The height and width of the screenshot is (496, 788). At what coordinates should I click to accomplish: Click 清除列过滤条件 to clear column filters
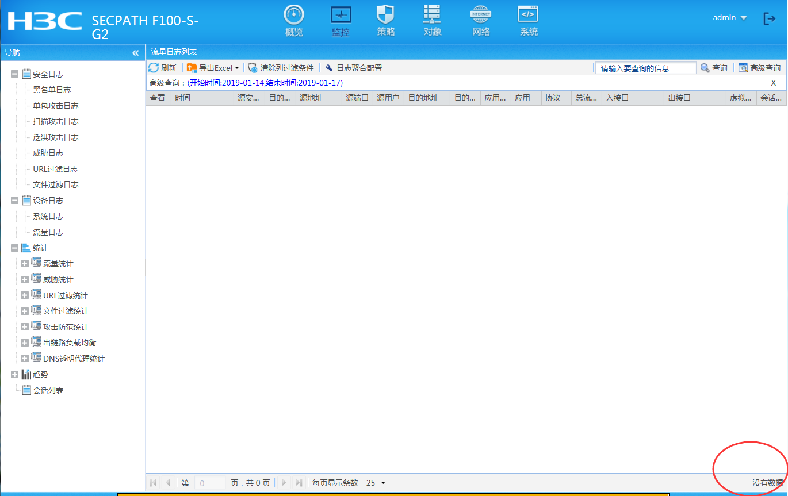point(281,68)
